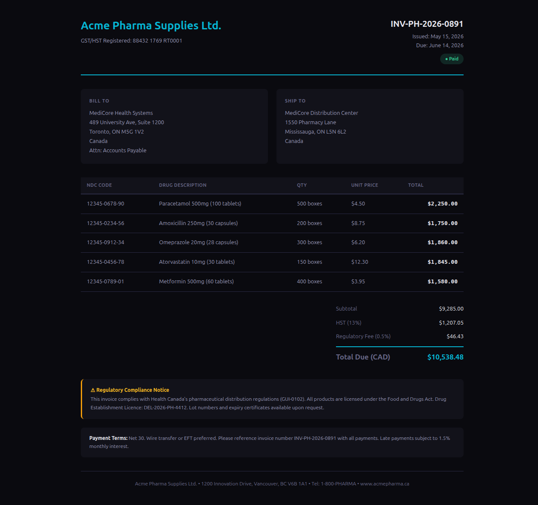Click Amoxicillin 250mg (30 capsules) description
The width and height of the screenshot is (538, 505).
pos(198,223)
